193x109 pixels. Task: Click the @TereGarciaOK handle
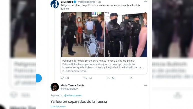click(x=69, y=89)
